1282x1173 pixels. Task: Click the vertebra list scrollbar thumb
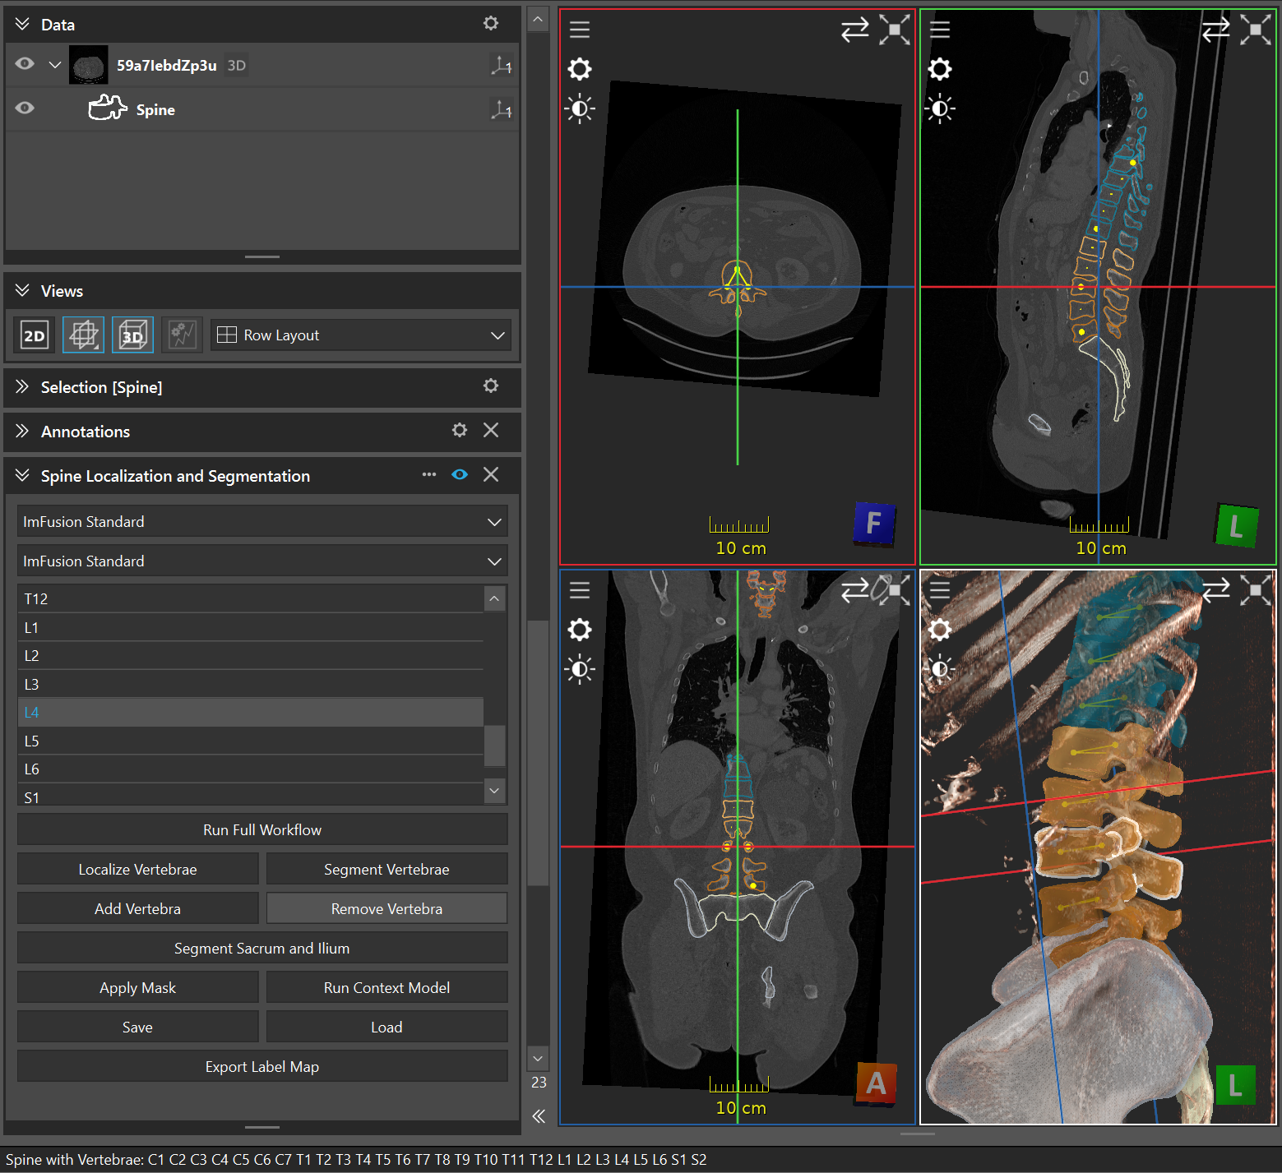[494, 746]
